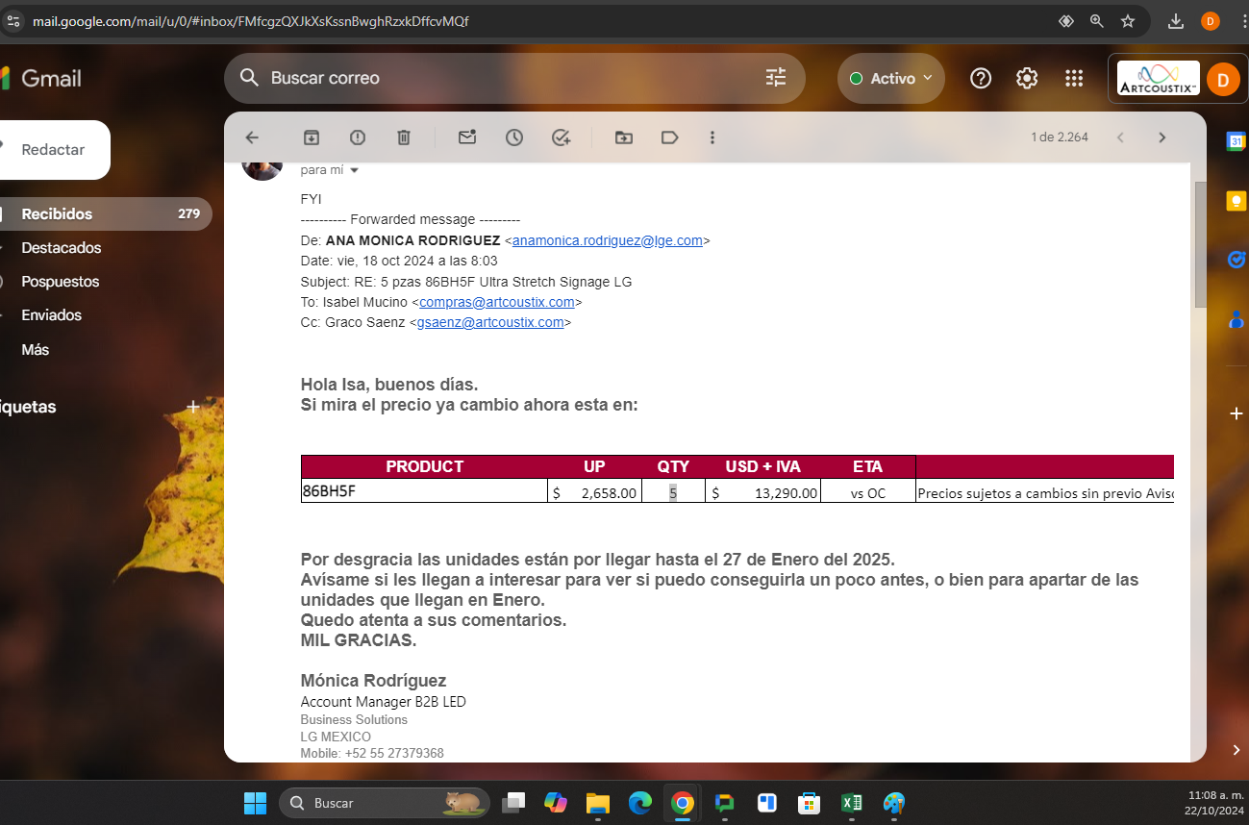This screenshot has height=825, width=1249.
Task: Mark the email as unread
Action: [467, 137]
